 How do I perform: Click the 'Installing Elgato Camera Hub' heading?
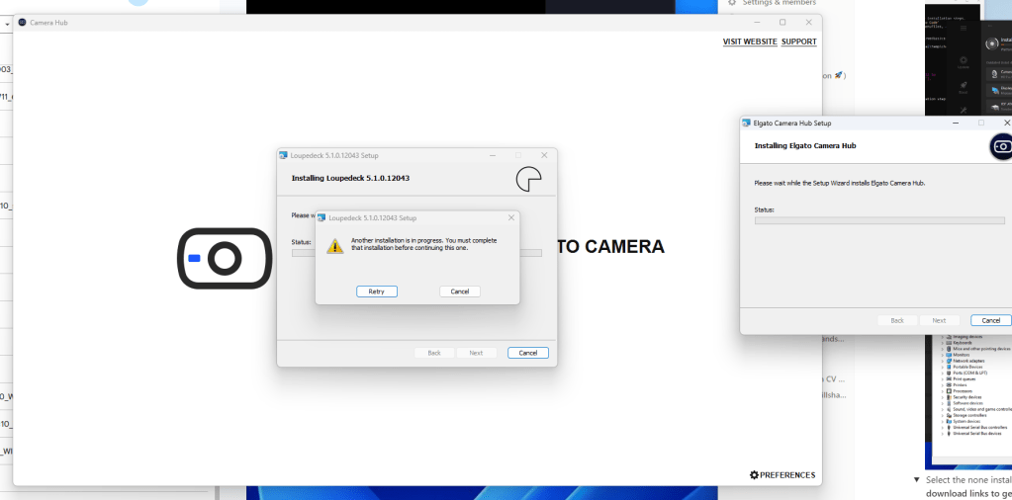point(805,145)
